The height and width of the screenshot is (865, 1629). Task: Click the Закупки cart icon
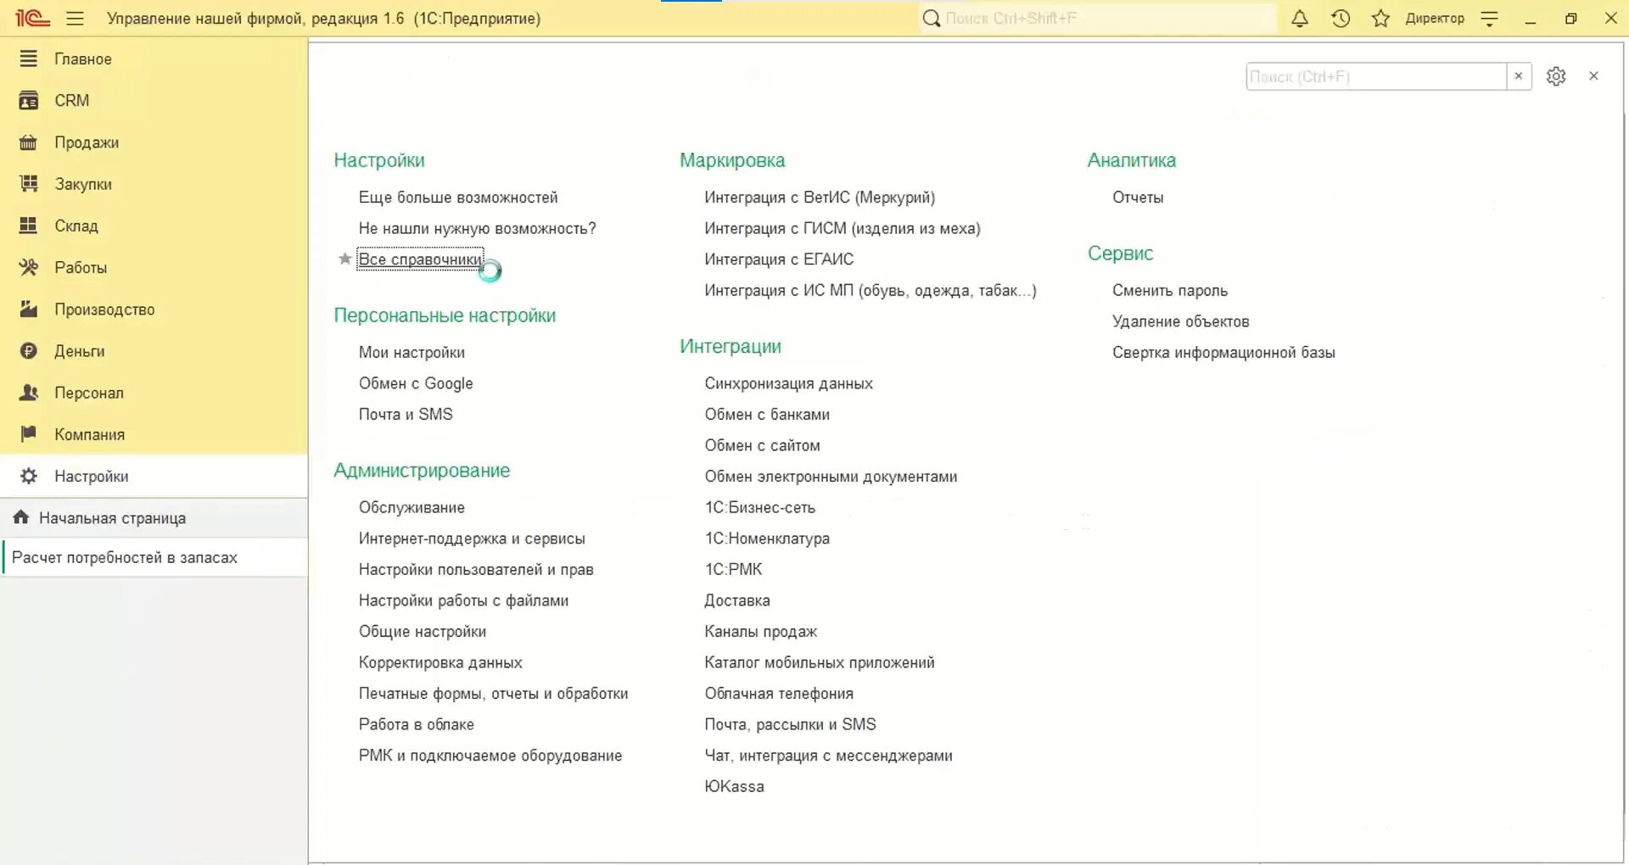[x=29, y=184]
